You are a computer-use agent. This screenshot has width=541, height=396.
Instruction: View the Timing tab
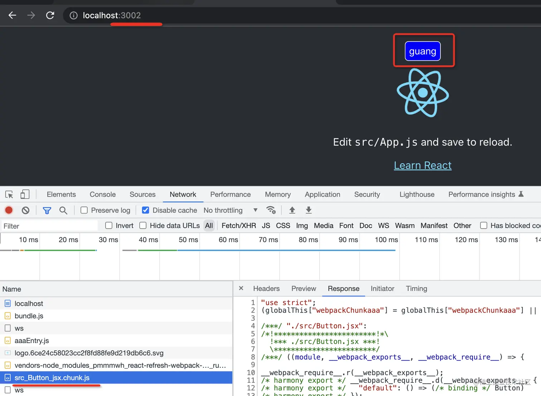416,289
